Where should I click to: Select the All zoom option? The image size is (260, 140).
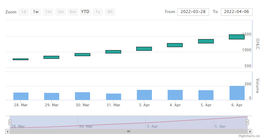point(110,12)
